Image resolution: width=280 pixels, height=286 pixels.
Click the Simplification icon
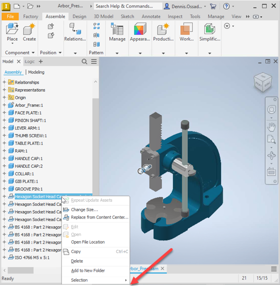coord(210,29)
